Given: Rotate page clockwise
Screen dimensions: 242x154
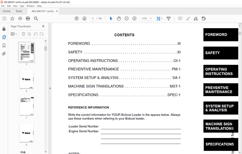Looking at the screenshot, I should (x=41, y=34).
